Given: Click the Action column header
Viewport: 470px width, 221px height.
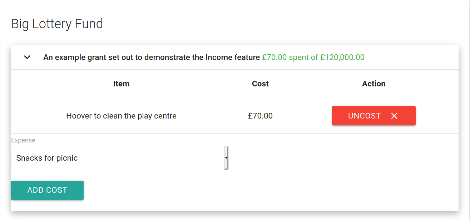Looking at the screenshot, I should click(x=373, y=84).
